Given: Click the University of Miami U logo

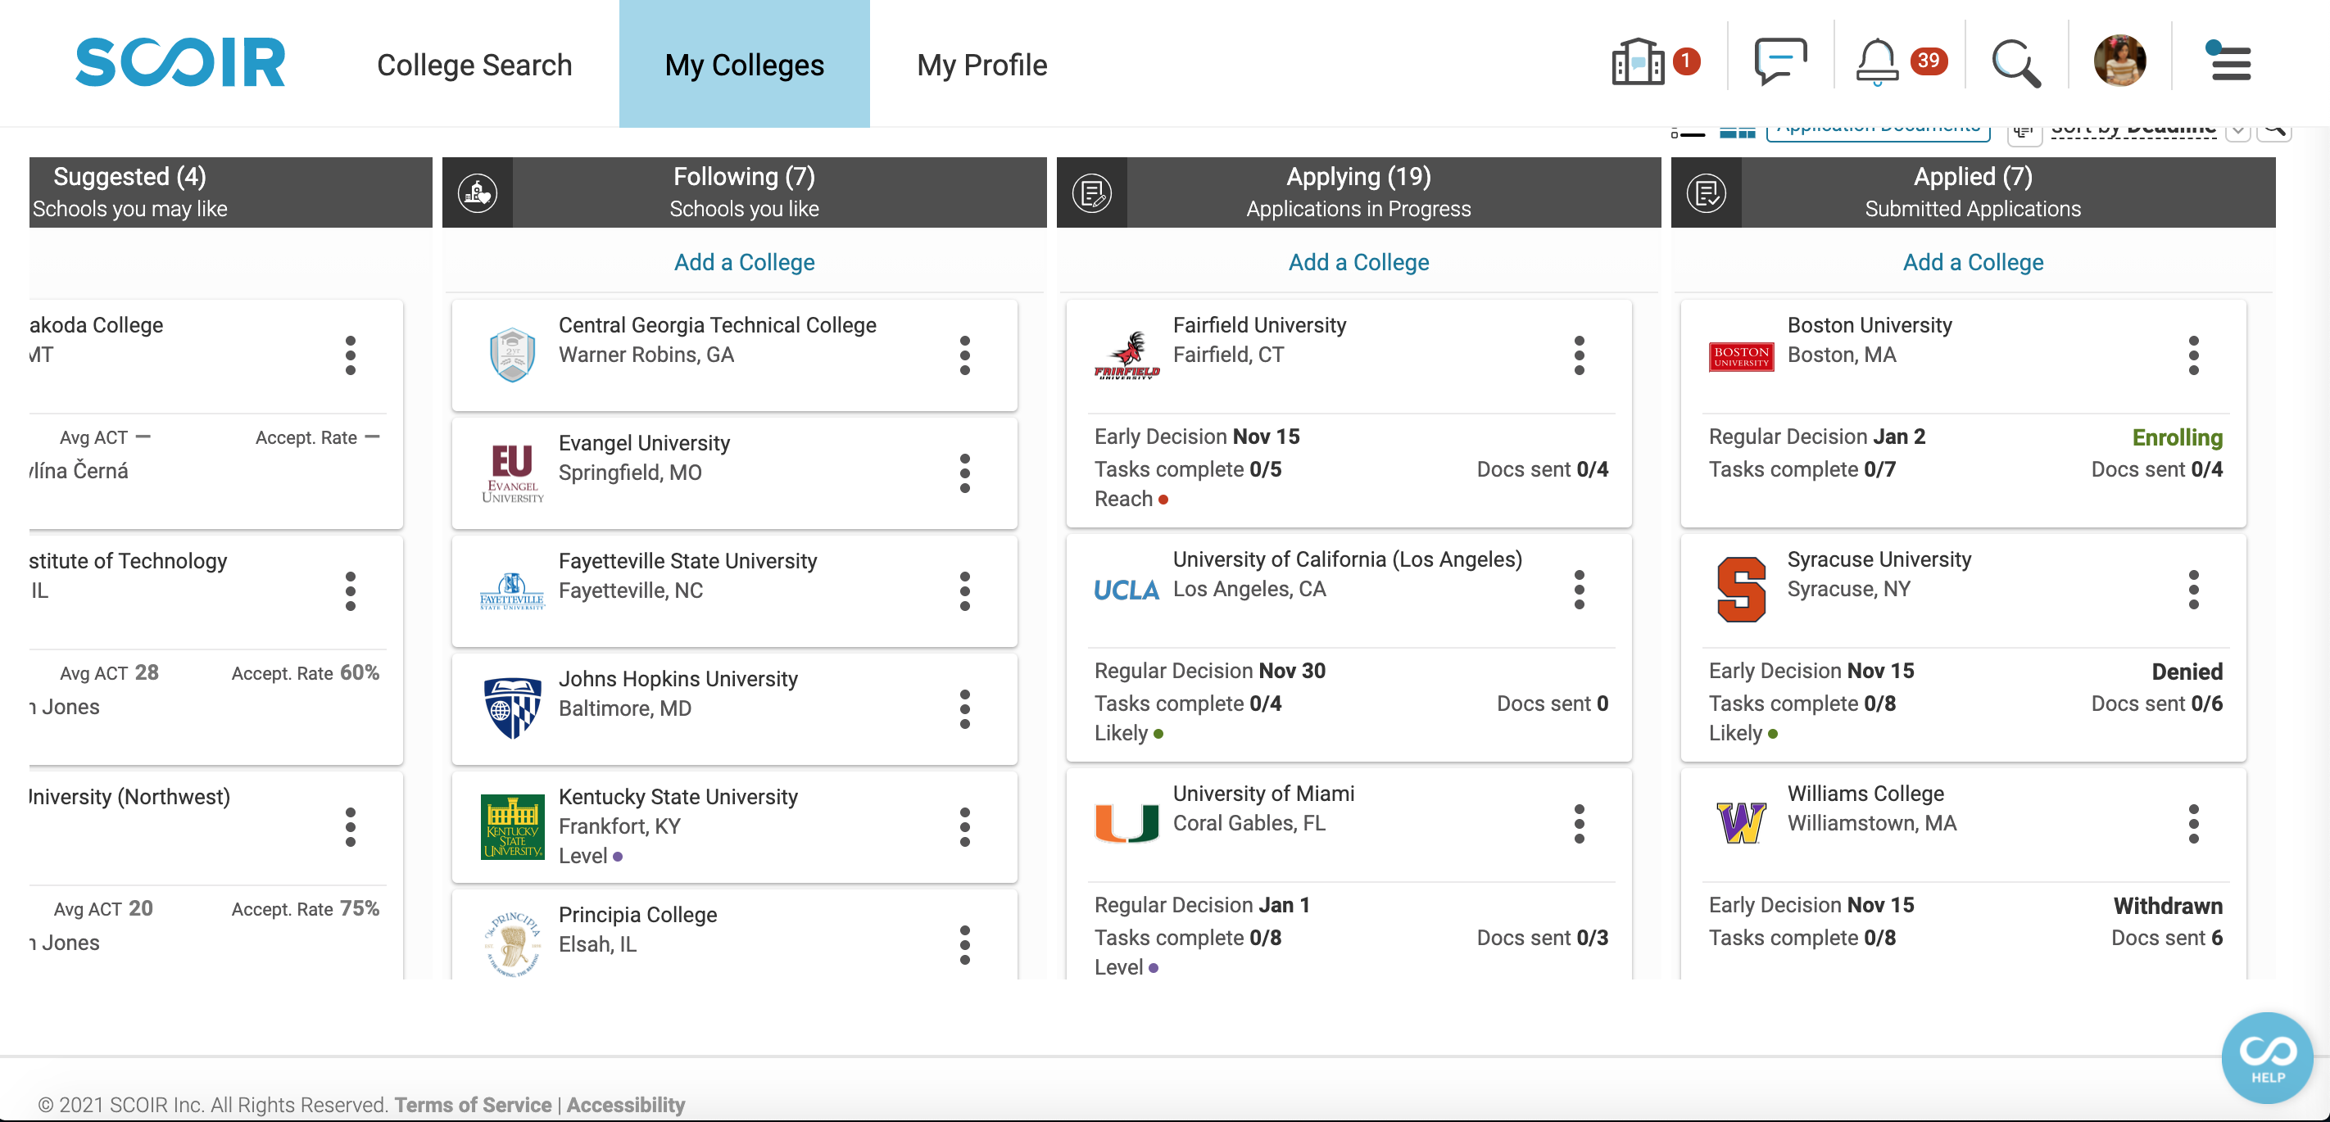Looking at the screenshot, I should coord(1126,823).
